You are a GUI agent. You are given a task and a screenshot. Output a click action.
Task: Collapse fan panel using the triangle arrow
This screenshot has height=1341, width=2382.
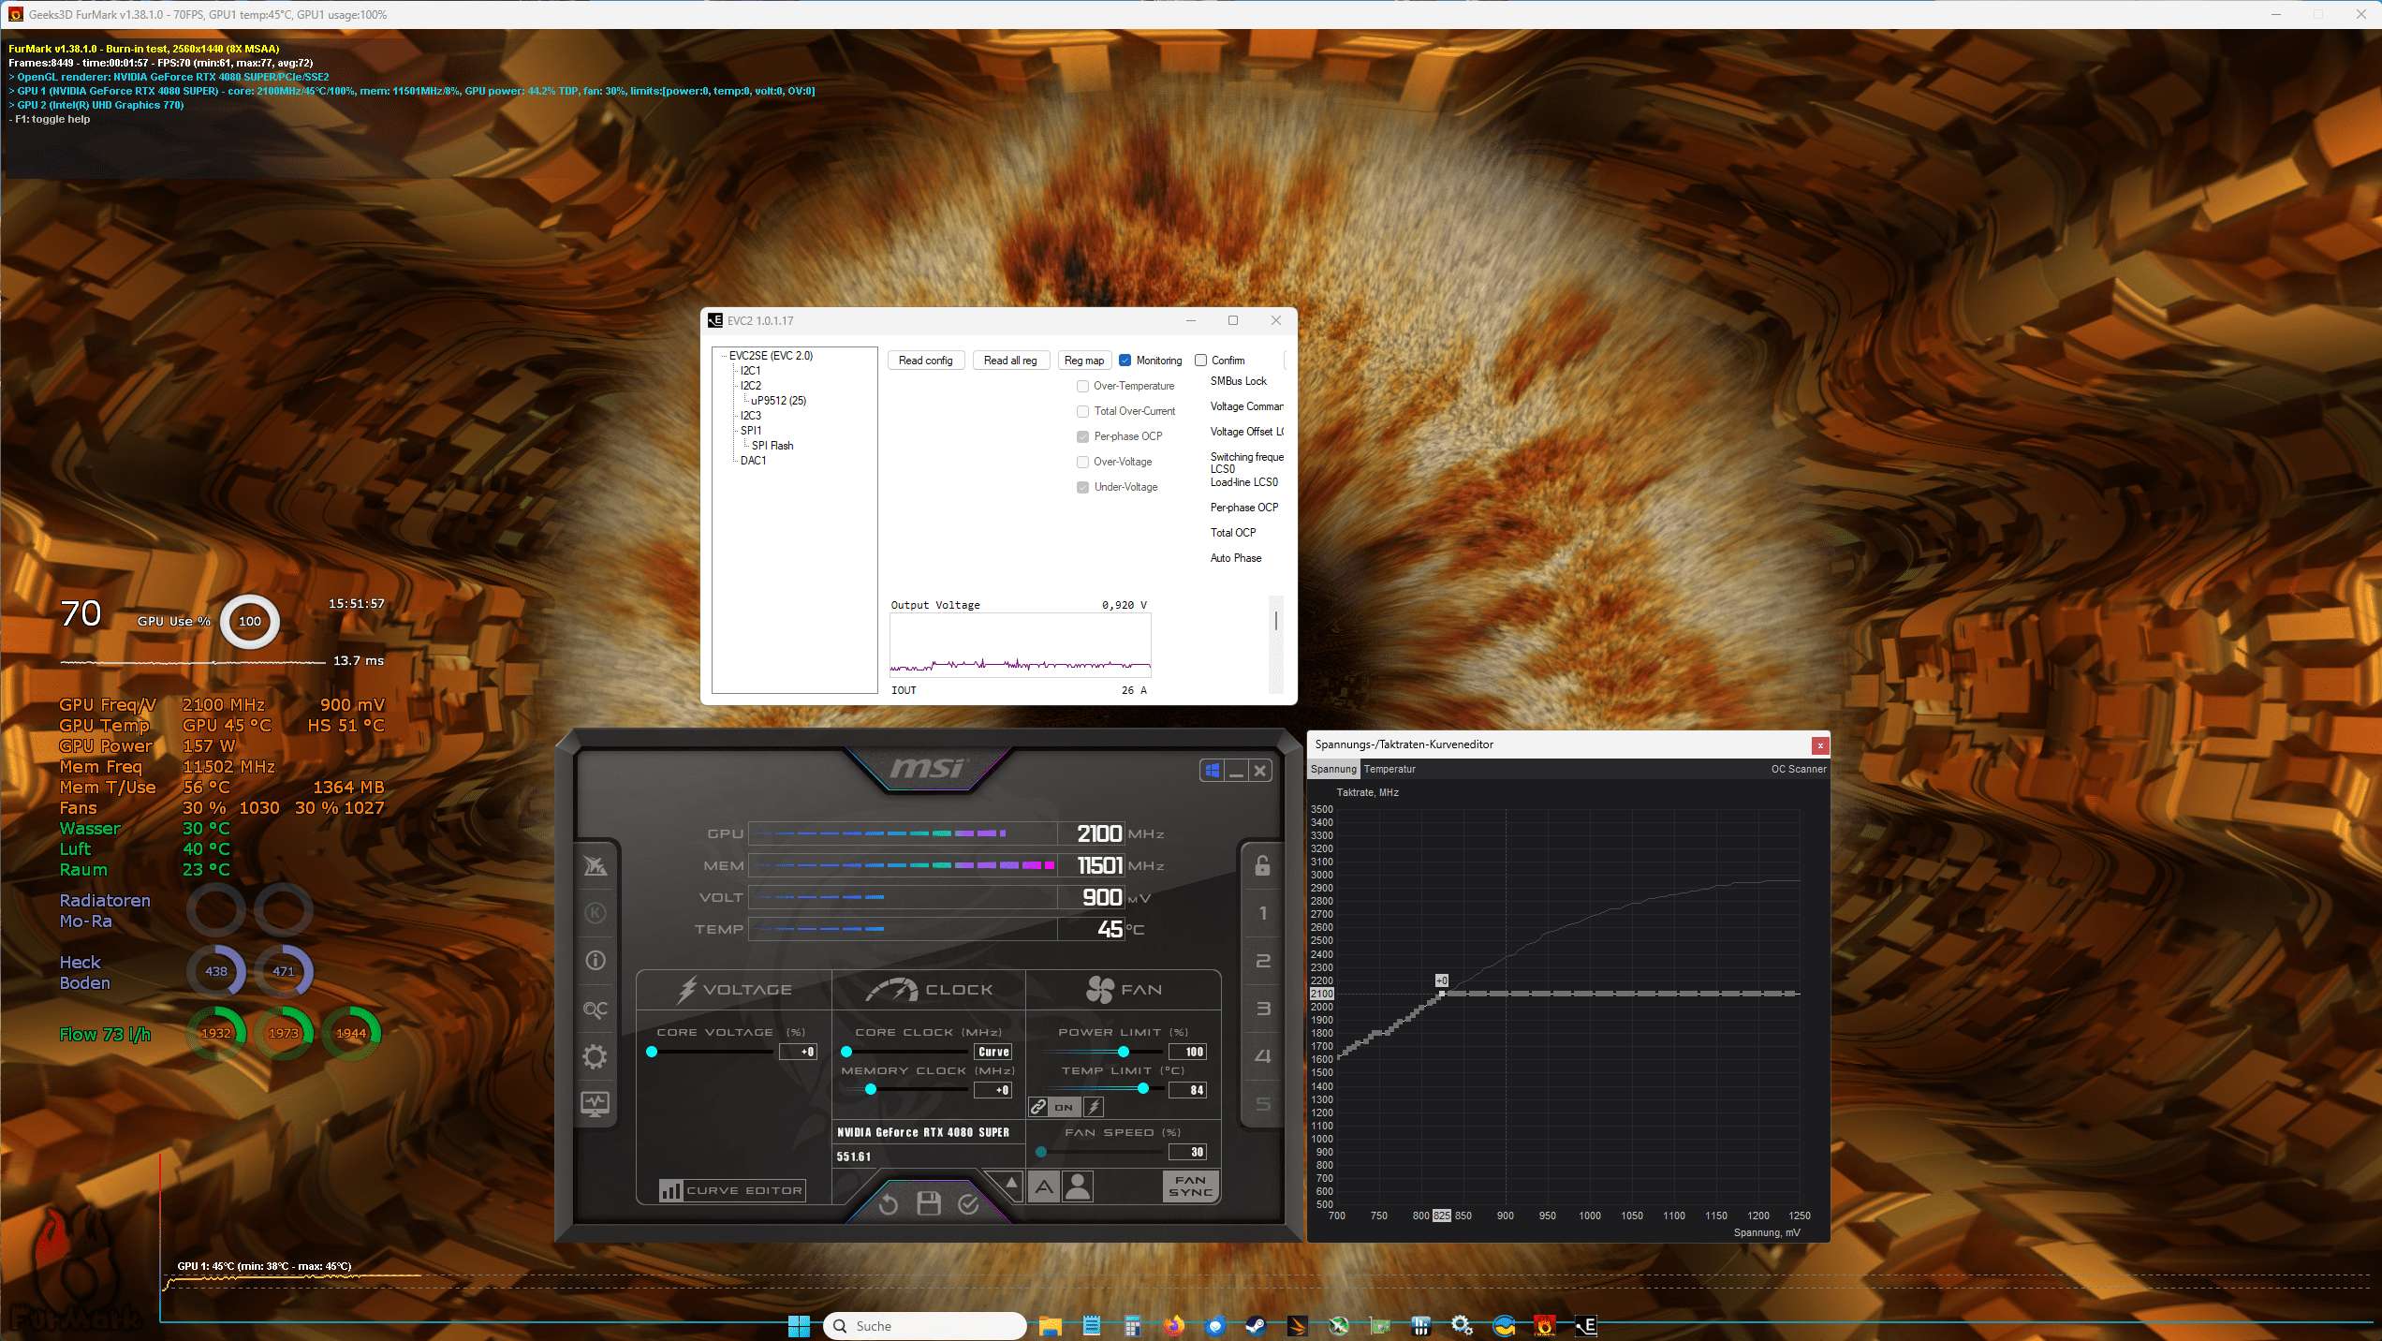pos(1011,1184)
